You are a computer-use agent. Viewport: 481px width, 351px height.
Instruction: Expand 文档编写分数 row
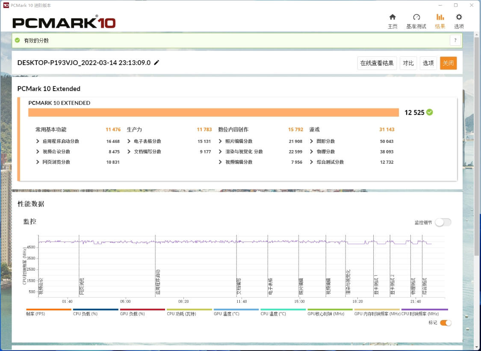pos(129,152)
